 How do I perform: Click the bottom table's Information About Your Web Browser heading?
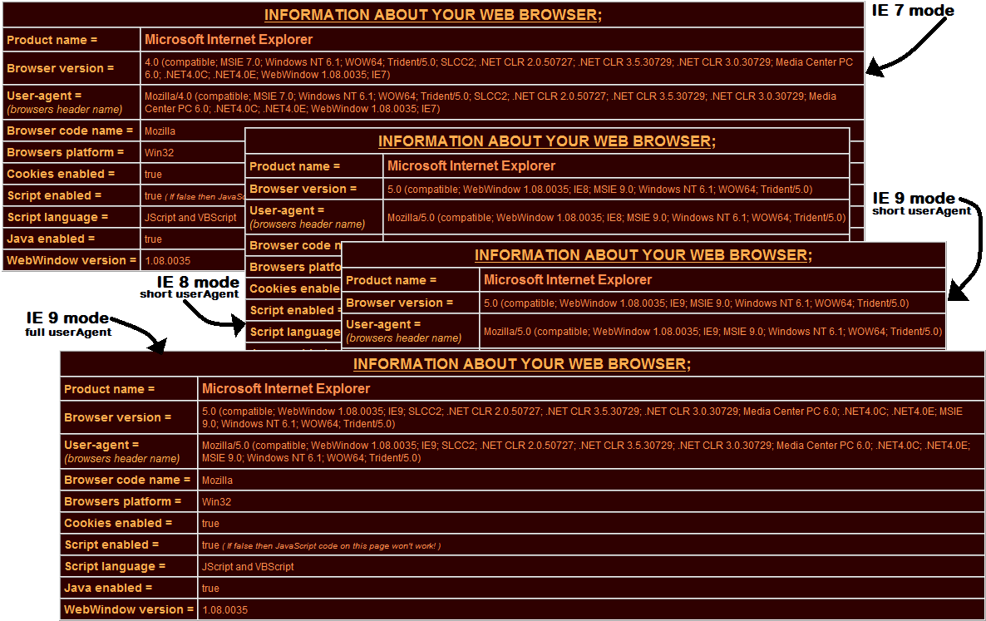click(x=522, y=364)
